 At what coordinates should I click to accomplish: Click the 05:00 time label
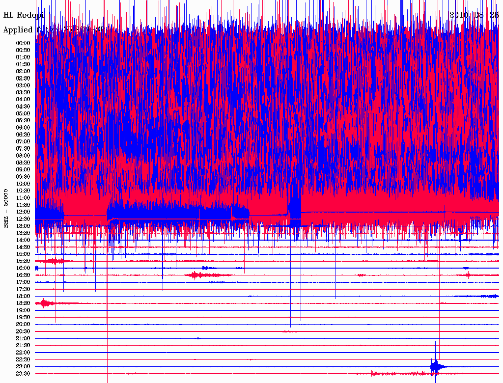point(23,113)
